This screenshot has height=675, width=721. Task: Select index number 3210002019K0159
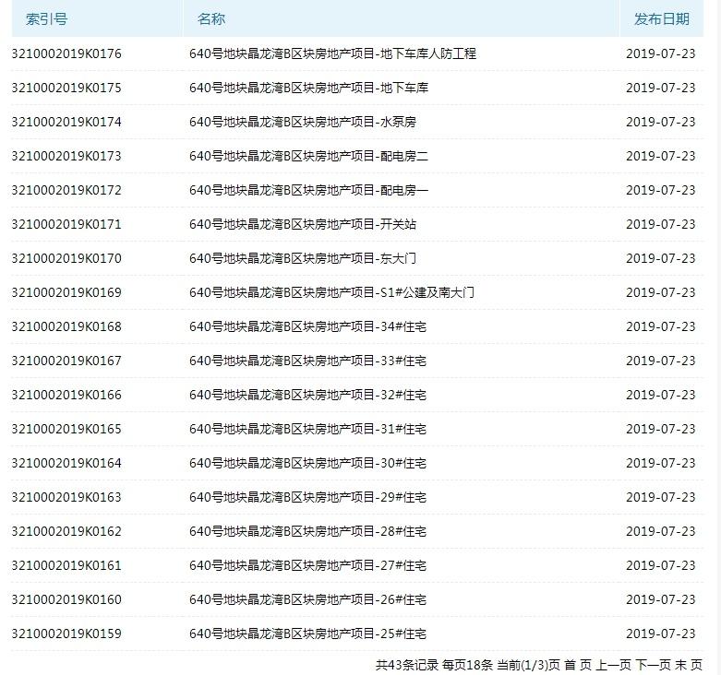[66, 634]
